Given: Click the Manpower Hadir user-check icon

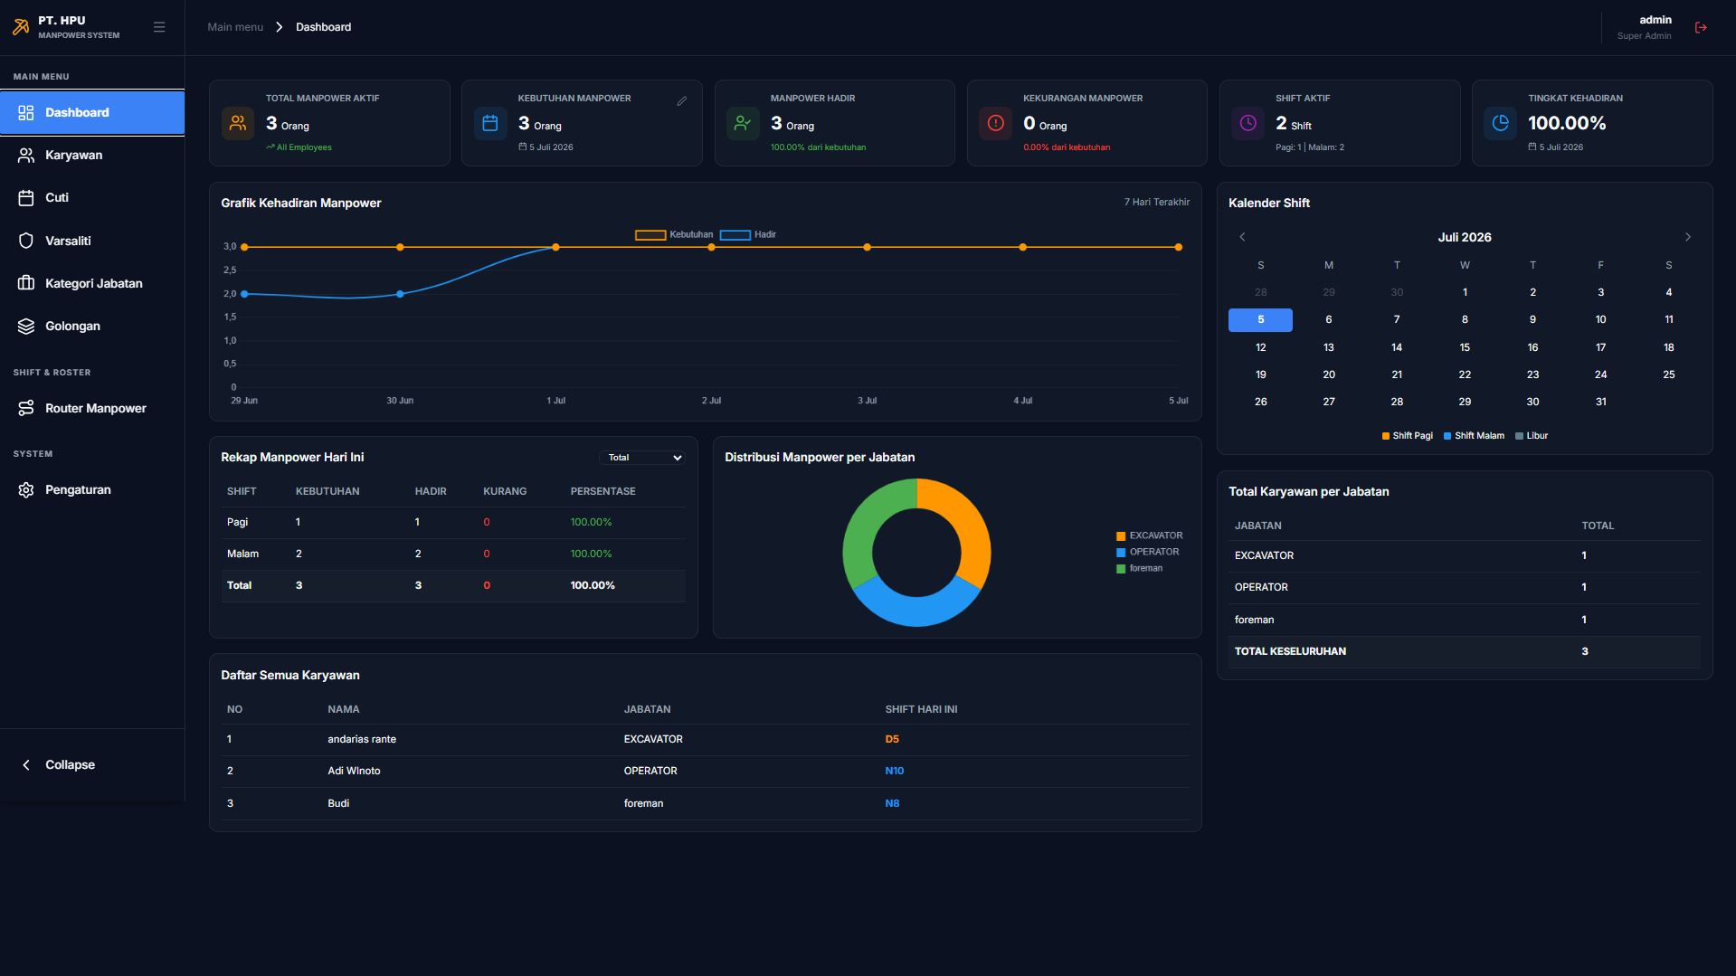Looking at the screenshot, I should coord(743,123).
